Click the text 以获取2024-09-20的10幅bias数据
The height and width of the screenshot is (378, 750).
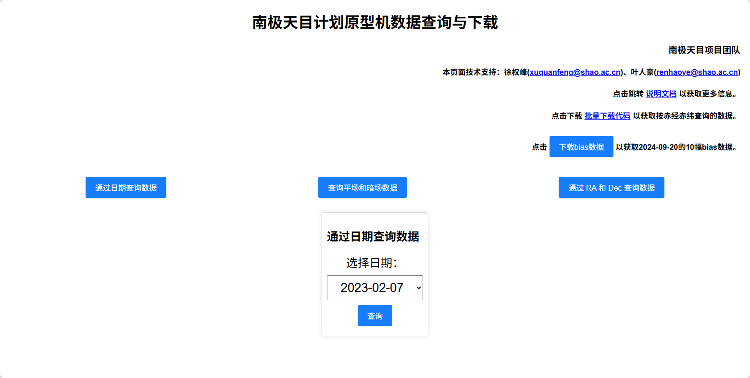(675, 147)
